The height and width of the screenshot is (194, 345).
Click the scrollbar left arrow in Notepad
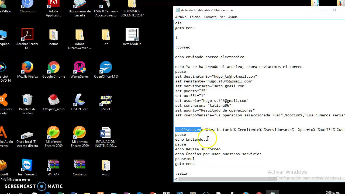pos(176,179)
